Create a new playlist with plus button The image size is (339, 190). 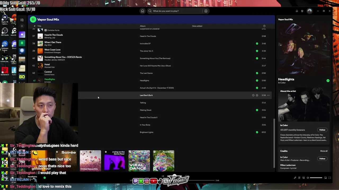tap(22, 26)
